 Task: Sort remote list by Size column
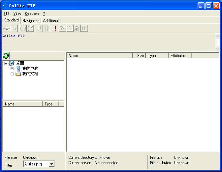point(139,56)
